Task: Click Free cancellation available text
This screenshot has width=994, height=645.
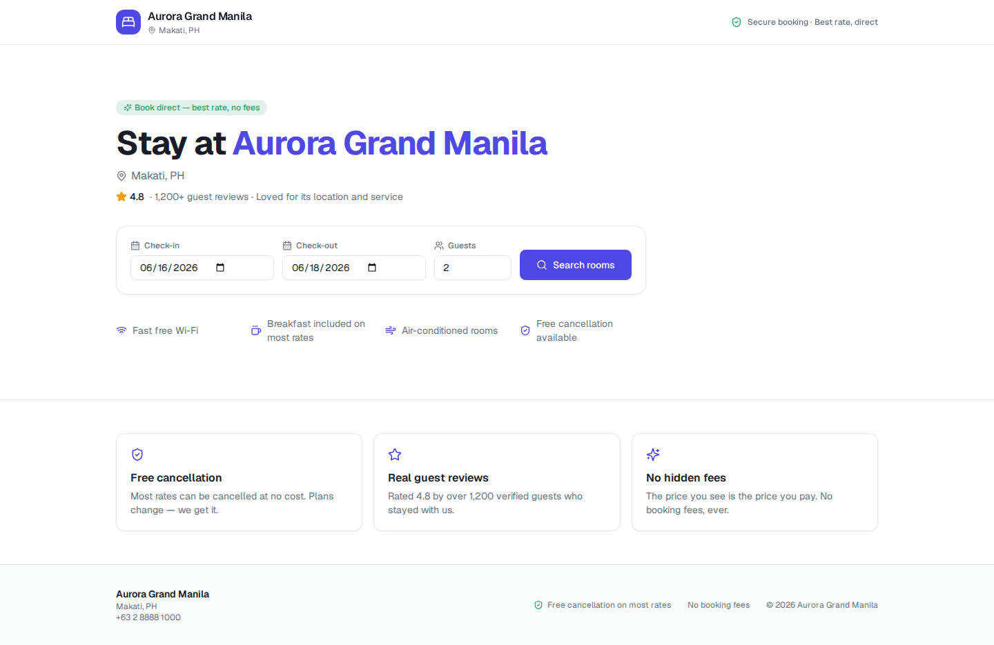Action: (x=574, y=330)
